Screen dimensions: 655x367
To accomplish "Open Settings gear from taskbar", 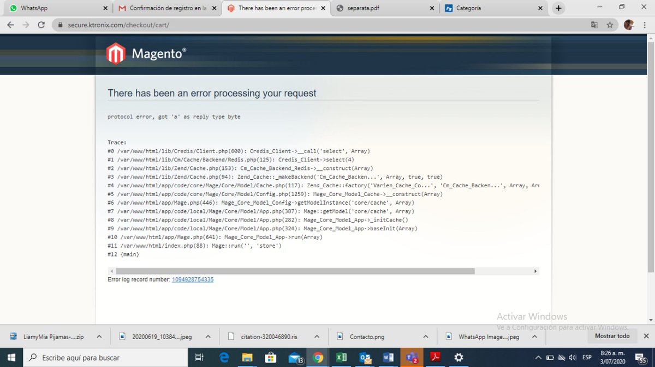I will click(459, 357).
